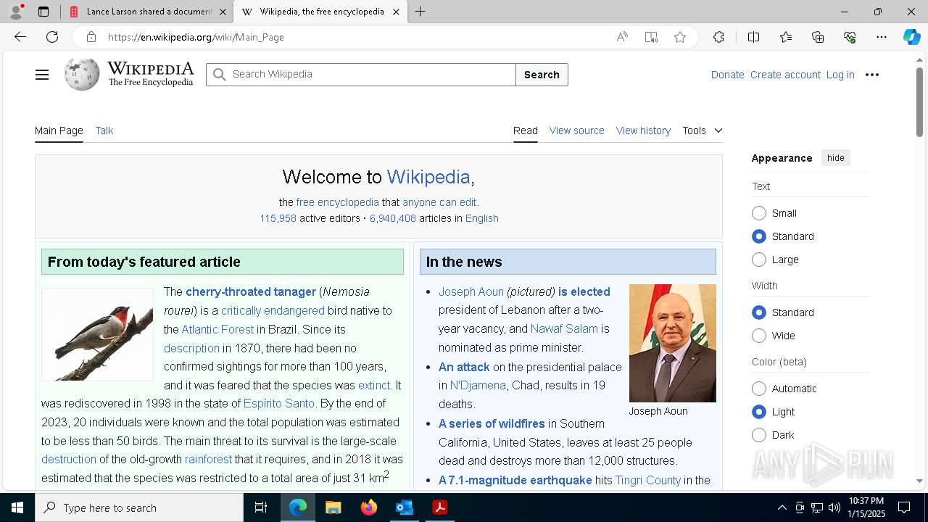Open Adobe Acrobat from taskbar
Screen dimensions: 928x522
[x=439, y=507]
